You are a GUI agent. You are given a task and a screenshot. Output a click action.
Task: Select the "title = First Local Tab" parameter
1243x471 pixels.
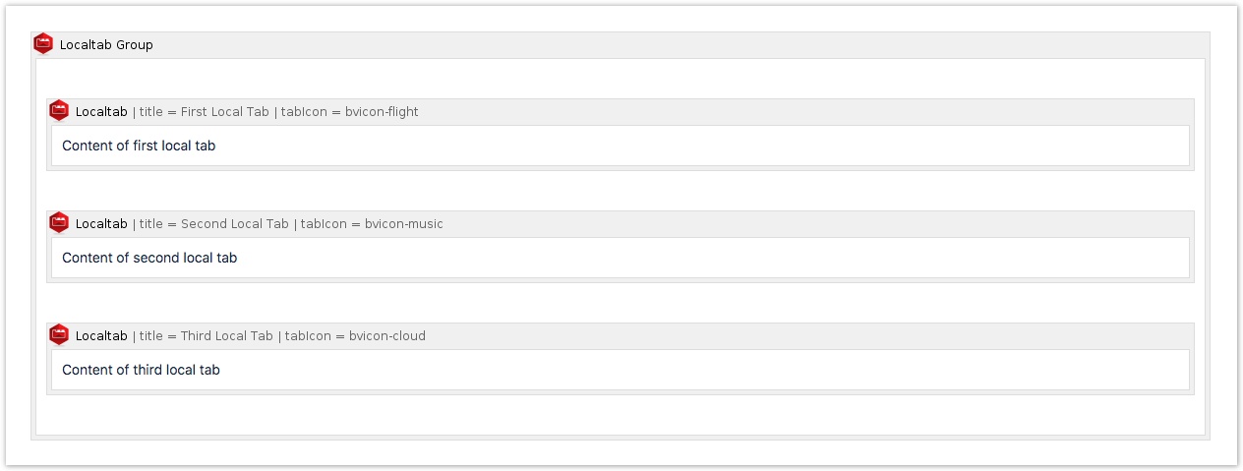205,112
